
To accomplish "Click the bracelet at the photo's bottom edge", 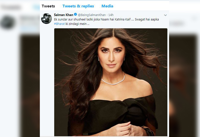I will pyautogui.click(x=148, y=130).
